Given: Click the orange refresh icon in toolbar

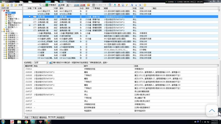Looking at the screenshot, I should click(88, 5).
